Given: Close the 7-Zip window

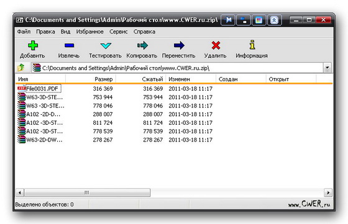Looking at the screenshot, I should pyautogui.click(x=323, y=20).
